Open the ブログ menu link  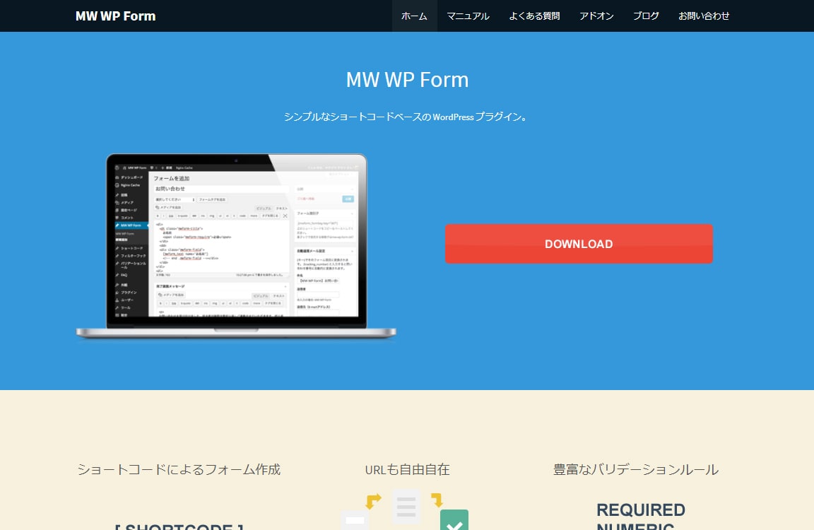click(646, 16)
